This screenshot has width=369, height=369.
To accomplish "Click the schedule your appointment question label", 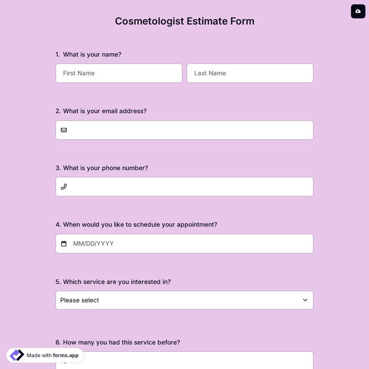I will pyautogui.click(x=140, y=224).
